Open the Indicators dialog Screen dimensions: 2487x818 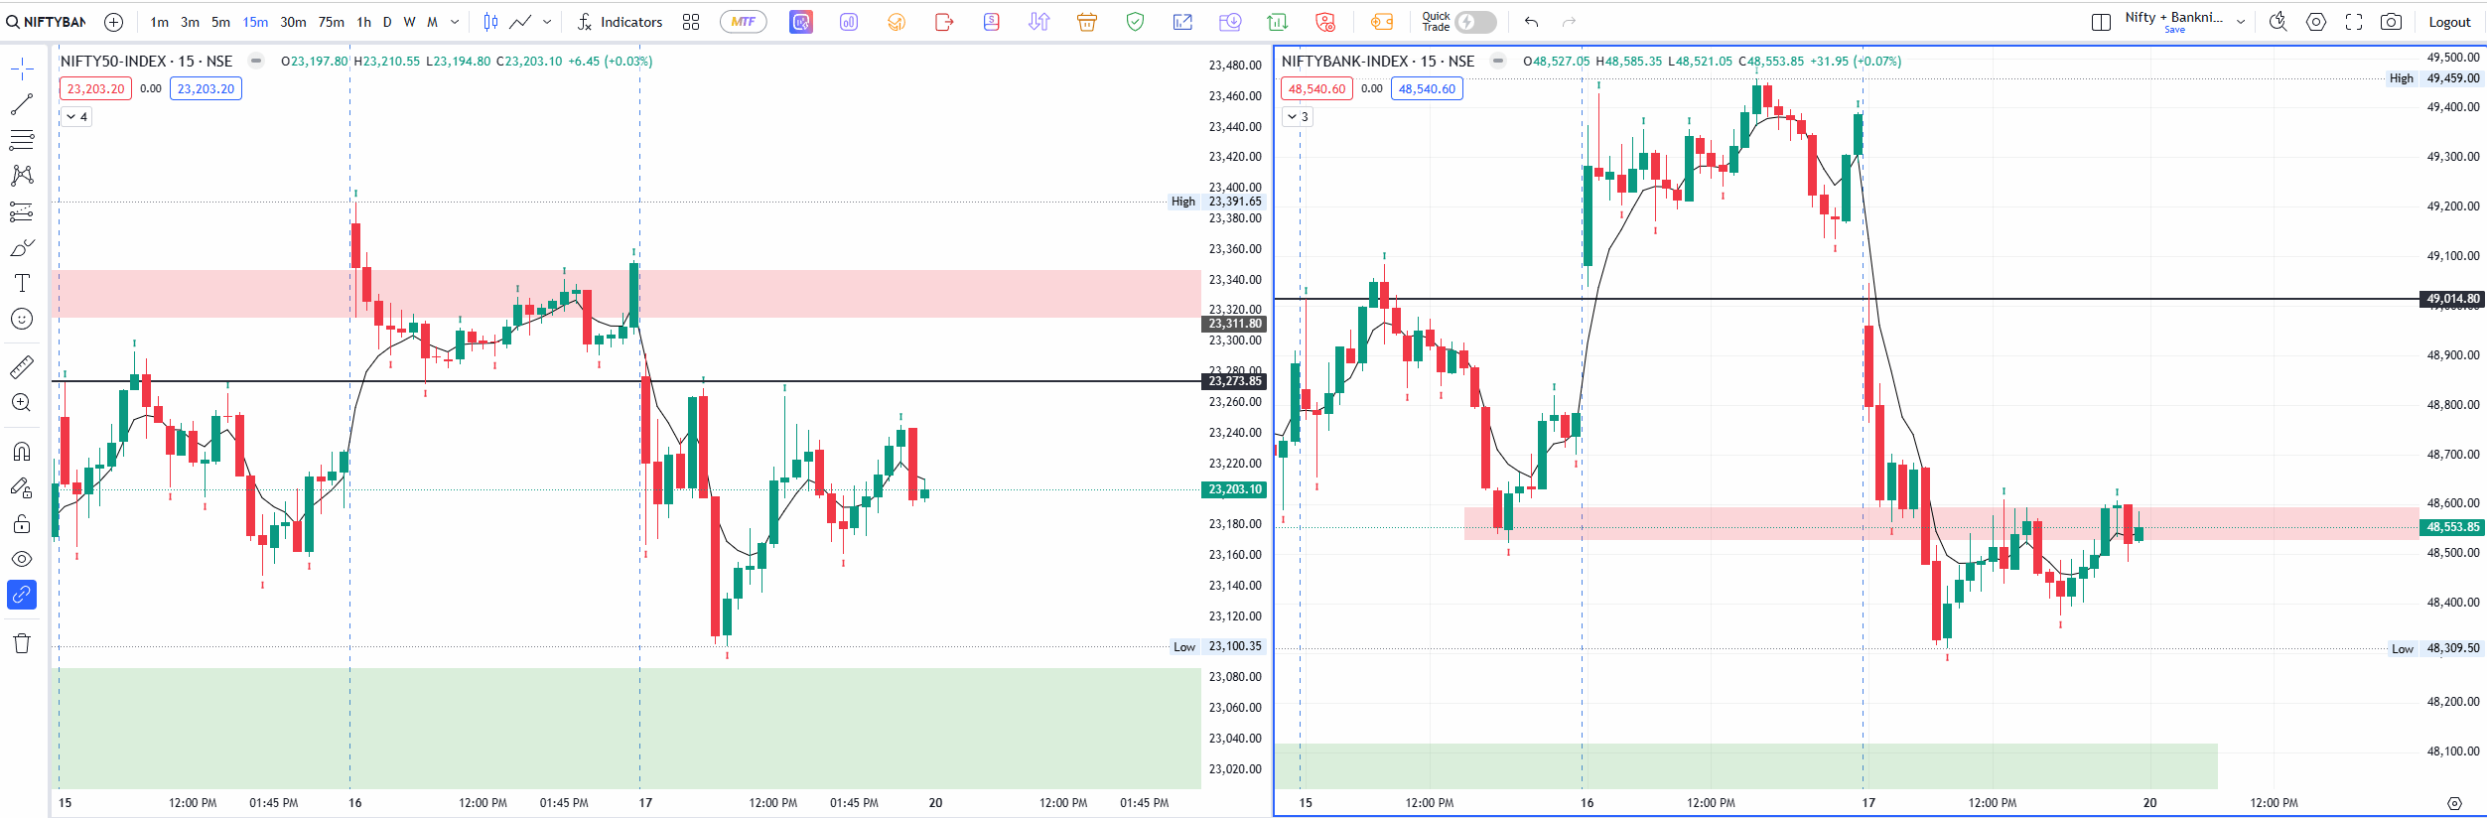click(621, 22)
